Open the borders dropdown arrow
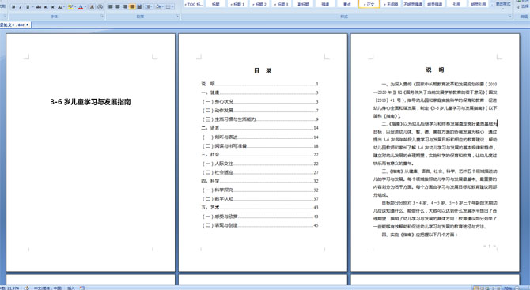530x290 pixels. pos(172,7)
